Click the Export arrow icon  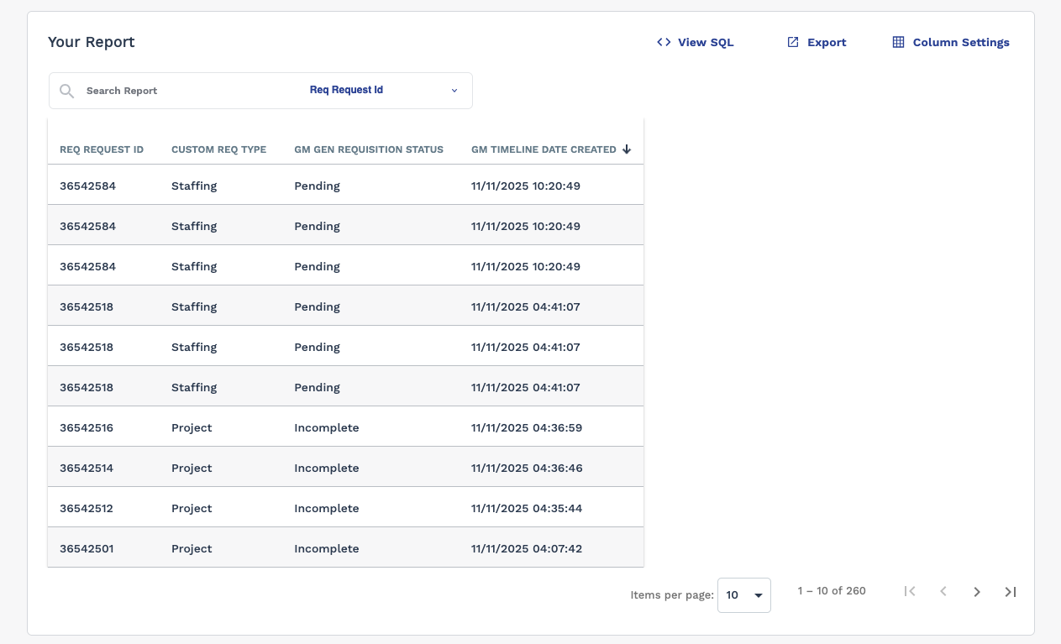tap(792, 42)
